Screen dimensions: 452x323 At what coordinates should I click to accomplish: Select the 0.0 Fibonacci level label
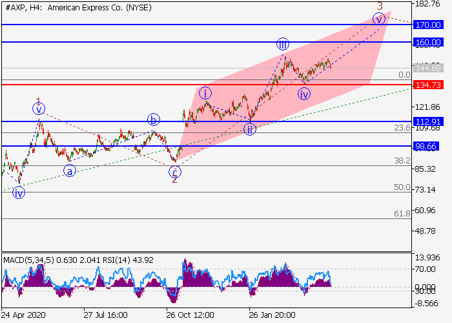(x=404, y=75)
